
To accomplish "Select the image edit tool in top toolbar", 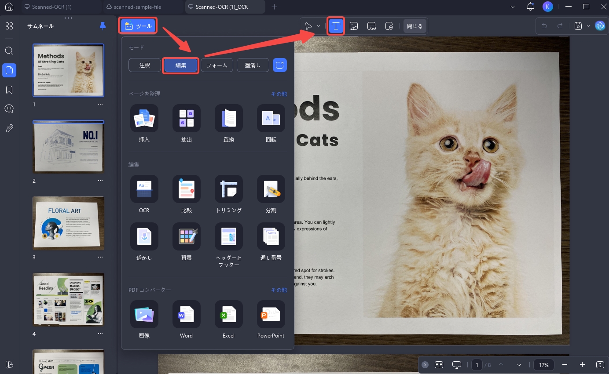I will pyautogui.click(x=354, y=26).
